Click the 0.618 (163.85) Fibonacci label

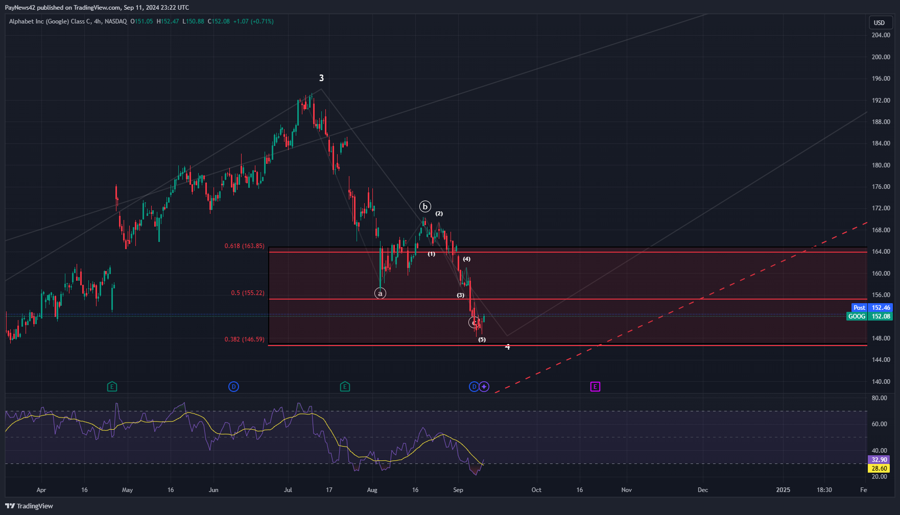point(245,246)
